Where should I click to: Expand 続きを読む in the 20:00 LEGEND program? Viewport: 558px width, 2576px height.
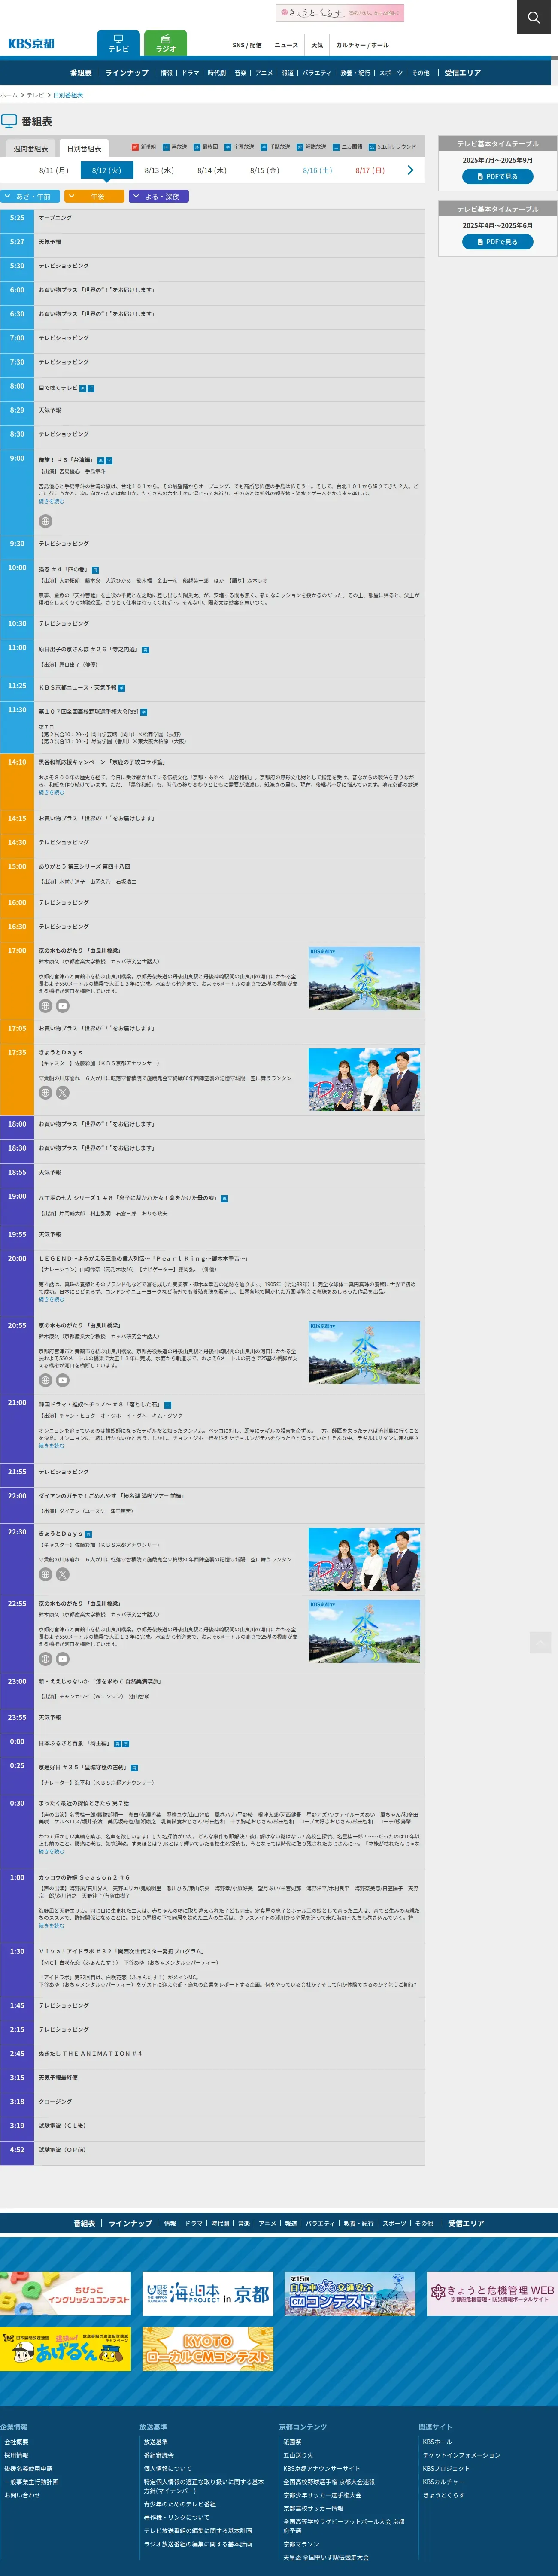coord(51,1299)
